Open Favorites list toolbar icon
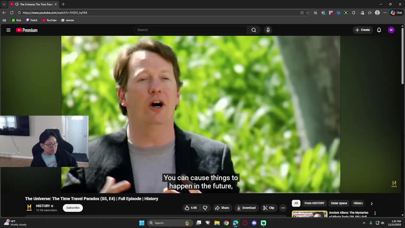Viewport: 405px width, 228px height. tap(370, 13)
